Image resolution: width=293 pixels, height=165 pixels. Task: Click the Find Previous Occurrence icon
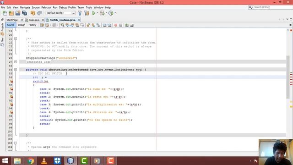[x=67, y=25]
